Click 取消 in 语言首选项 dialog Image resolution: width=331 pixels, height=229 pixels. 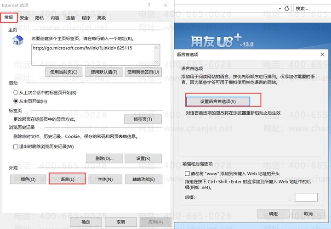pyautogui.click(x=308, y=213)
